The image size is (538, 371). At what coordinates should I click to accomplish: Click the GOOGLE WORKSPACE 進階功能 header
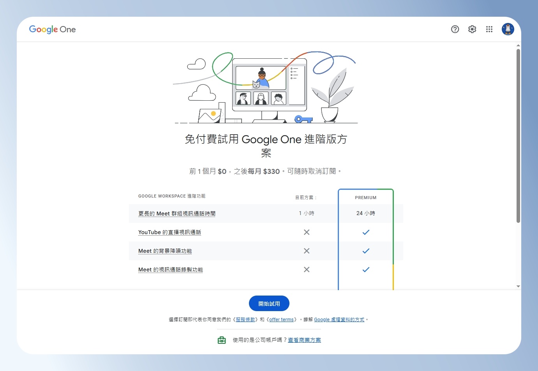pos(172,196)
